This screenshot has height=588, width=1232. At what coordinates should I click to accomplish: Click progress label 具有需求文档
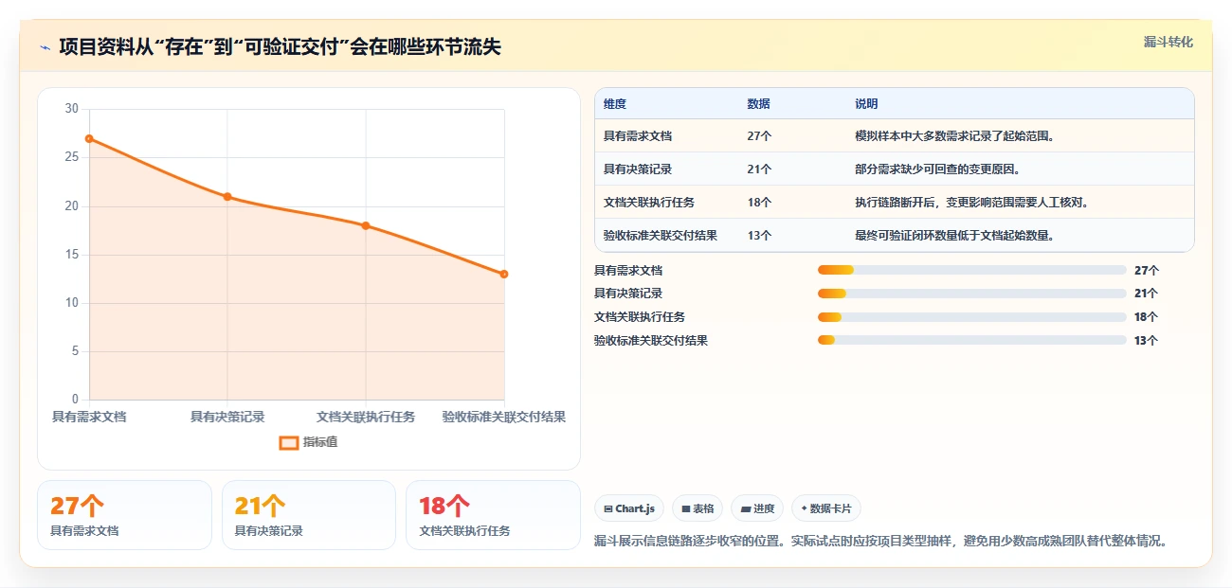(x=628, y=270)
